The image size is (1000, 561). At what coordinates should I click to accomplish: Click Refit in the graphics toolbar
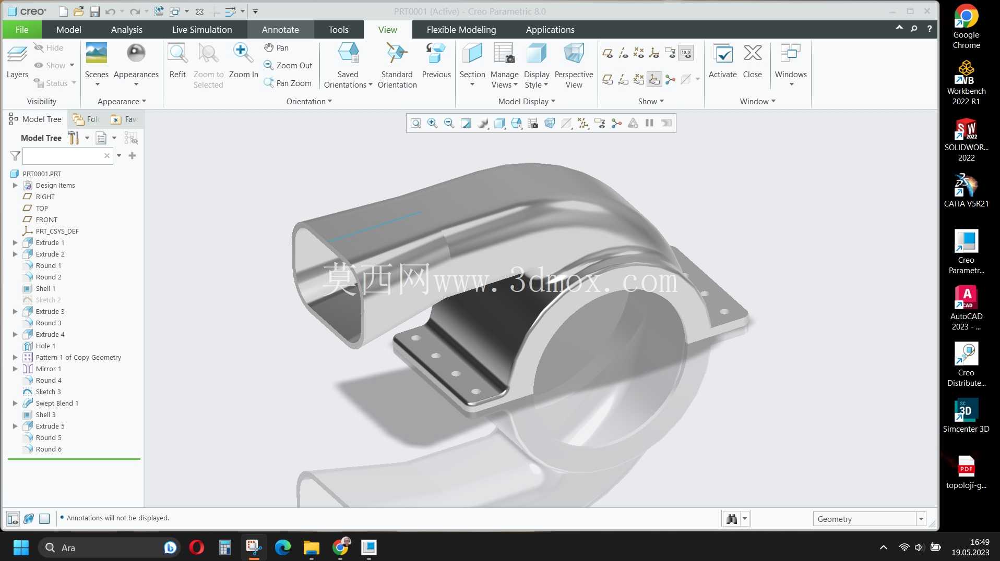[x=416, y=123]
